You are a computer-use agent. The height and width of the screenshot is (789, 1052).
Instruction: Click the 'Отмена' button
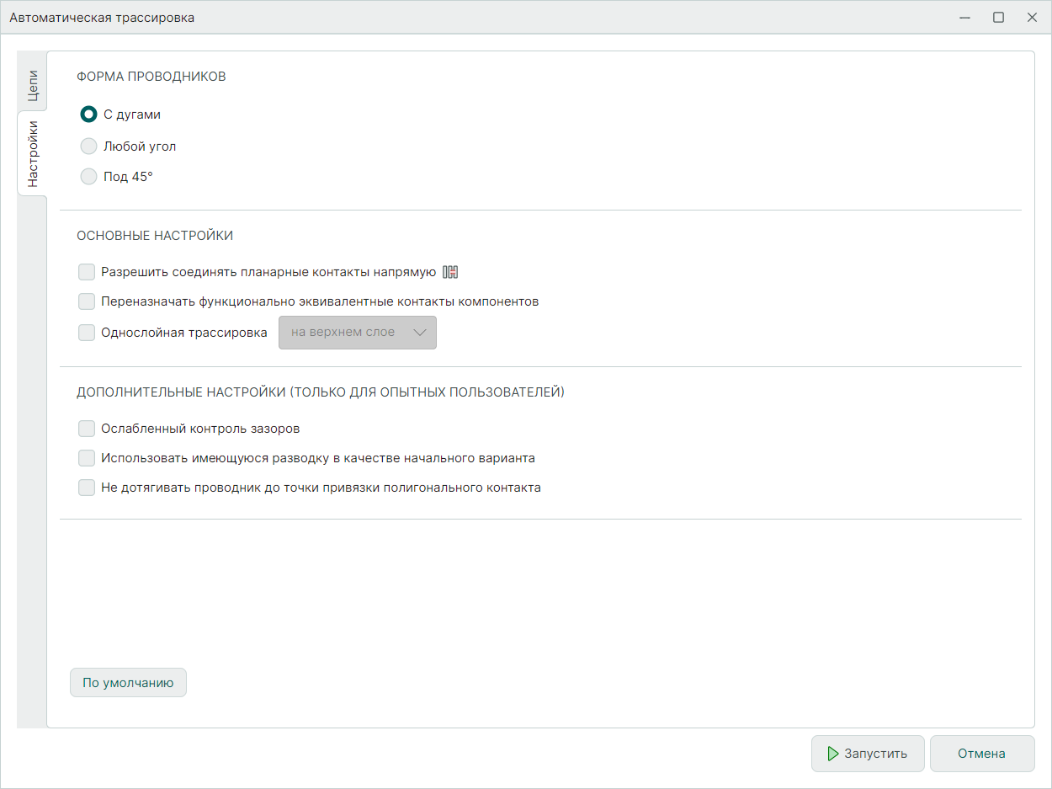[981, 754]
